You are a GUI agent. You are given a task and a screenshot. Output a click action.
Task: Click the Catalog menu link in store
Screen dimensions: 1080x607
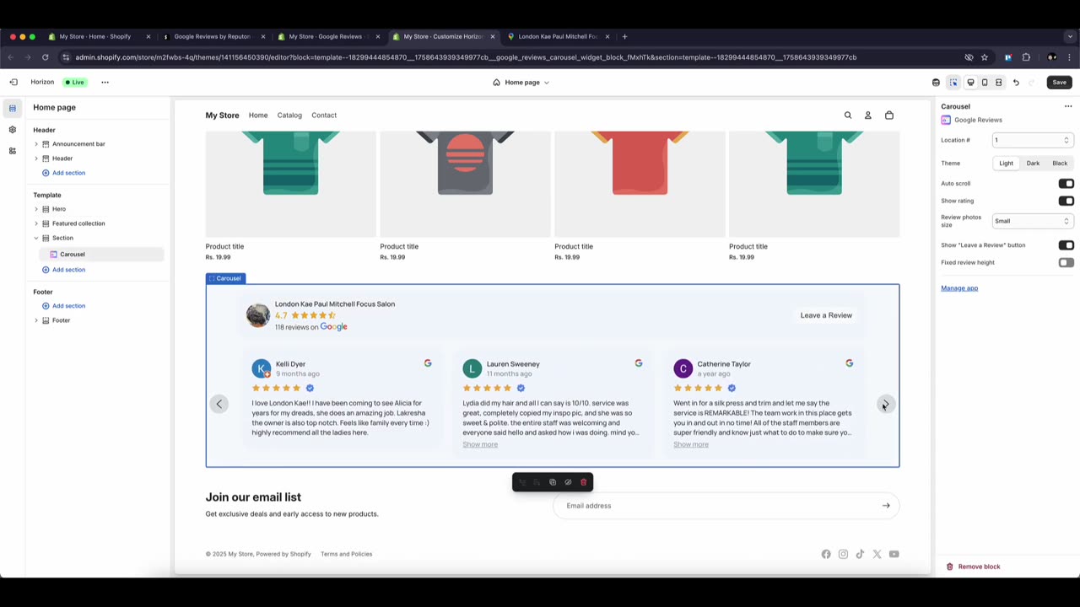click(289, 115)
